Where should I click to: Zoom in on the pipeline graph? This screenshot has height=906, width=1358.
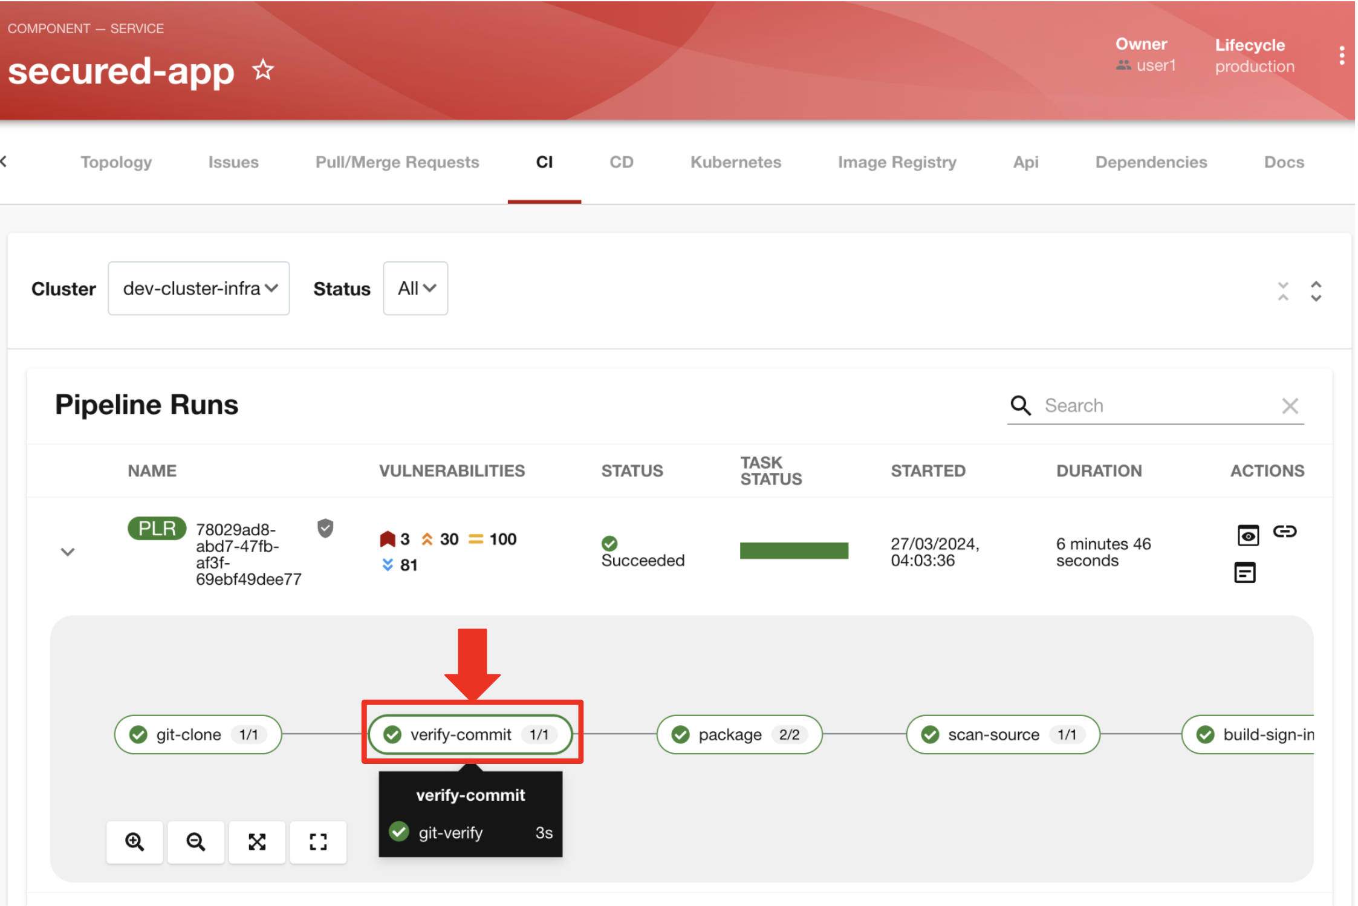(134, 842)
